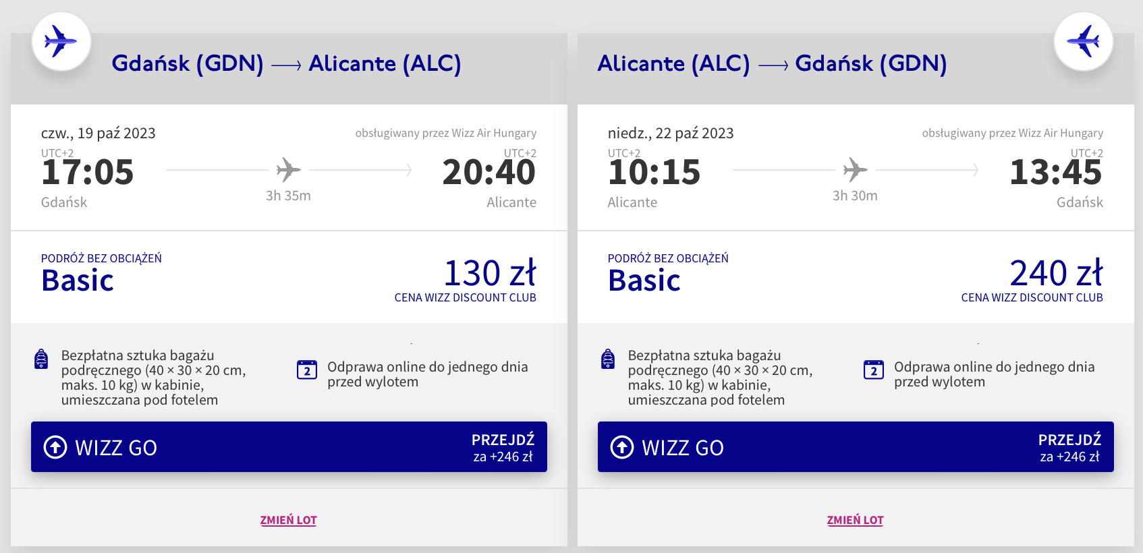Click the WIZZ GO up-arrow icon on the return card

coord(622,447)
